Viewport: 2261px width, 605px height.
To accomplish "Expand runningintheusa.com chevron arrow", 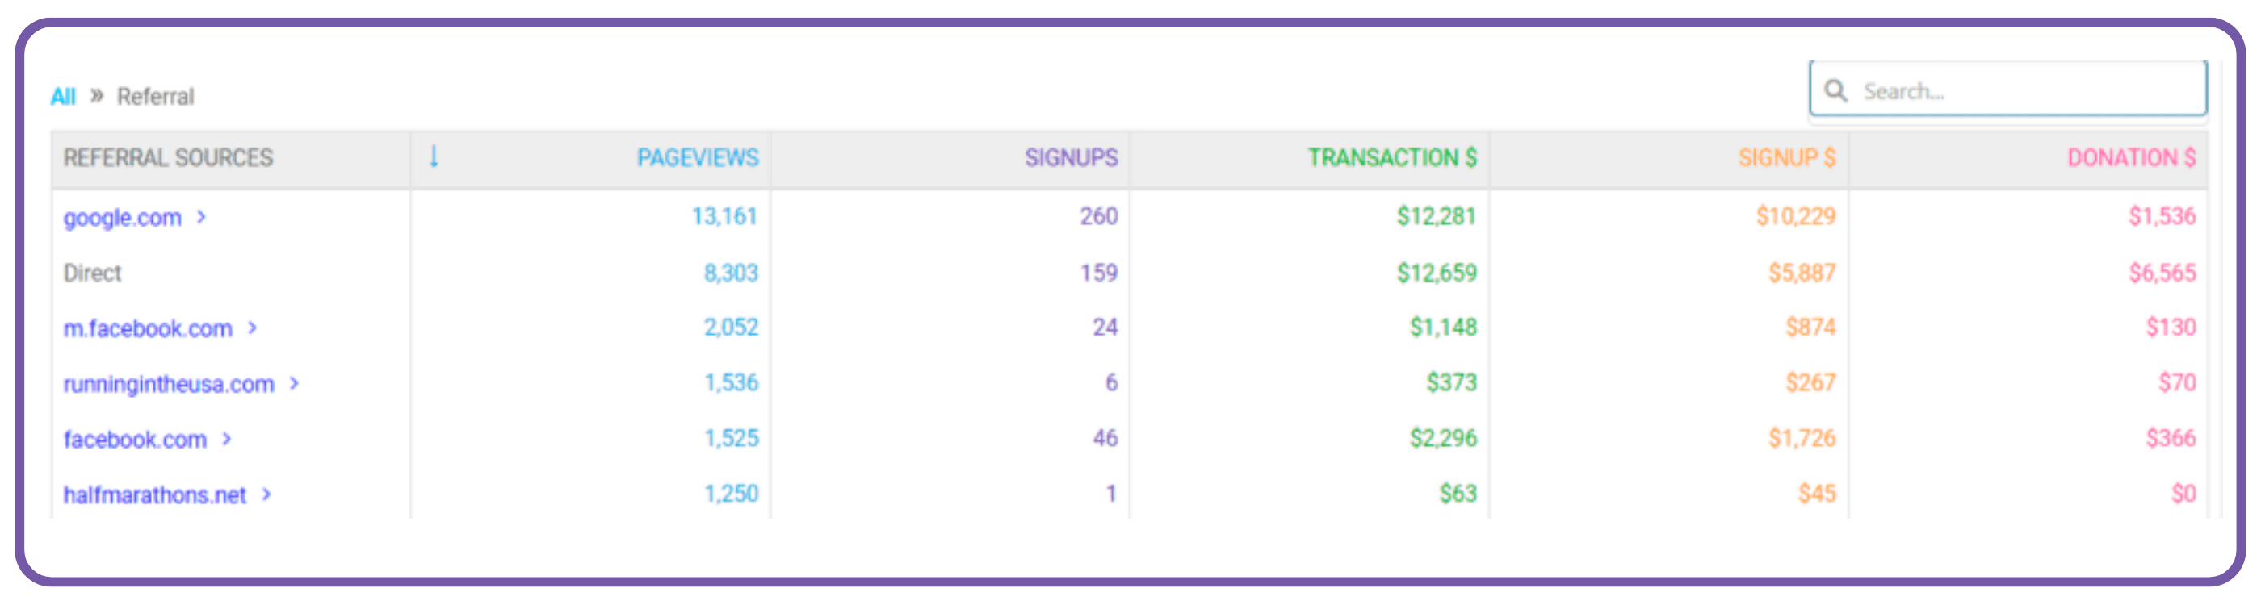I will [x=295, y=383].
